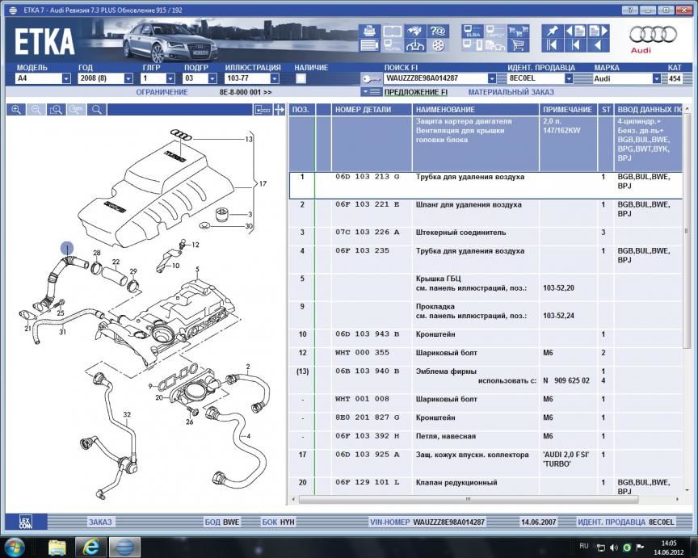This screenshot has height=558, width=698.
Task: Open the ИЛЛЮСТРАЦИЯ dropdown showing 103-77
Action: point(275,79)
